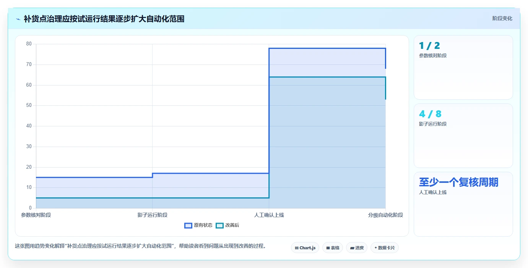Click the y-axis value 80
The height and width of the screenshot is (268, 528).
pyautogui.click(x=29, y=44)
